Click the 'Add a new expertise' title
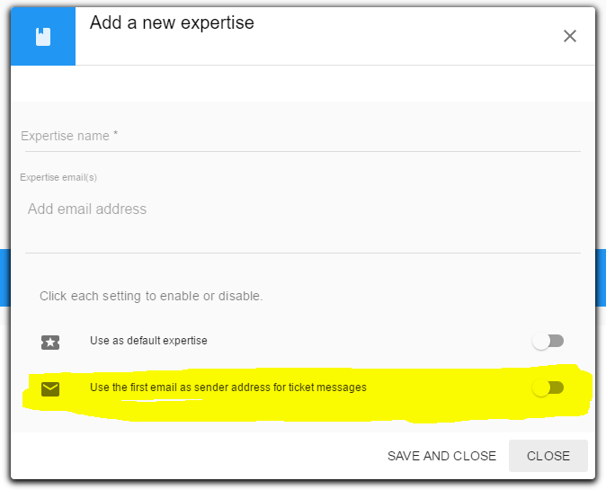Screen dimensions: 606x490 (172, 22)
